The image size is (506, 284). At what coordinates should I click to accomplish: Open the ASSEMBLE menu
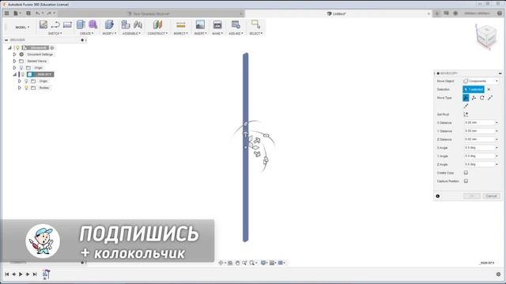[131, 33]
